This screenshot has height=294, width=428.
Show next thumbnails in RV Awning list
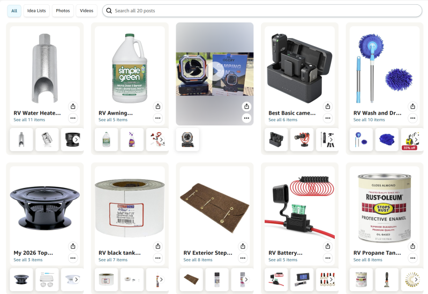coord(161,139)
